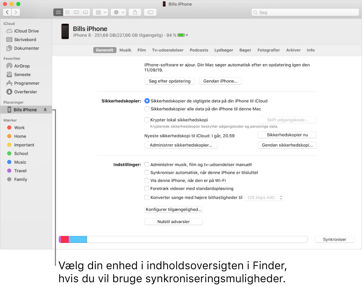Open the 128 kbps AAC dropdown

(x=264, y=198)
